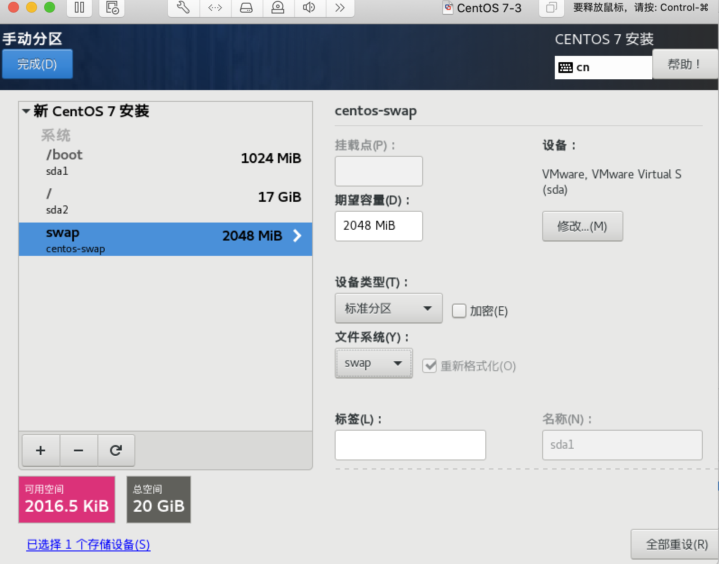Open the wrench settings icon

183,7
